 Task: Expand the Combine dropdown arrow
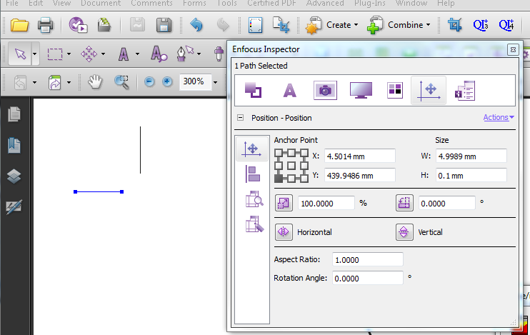coord(429,25)
